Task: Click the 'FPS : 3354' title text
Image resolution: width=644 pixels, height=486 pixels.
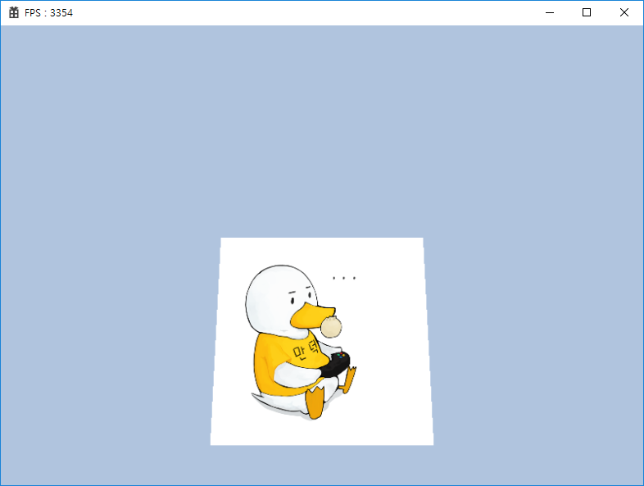Action: coord(48,13)
